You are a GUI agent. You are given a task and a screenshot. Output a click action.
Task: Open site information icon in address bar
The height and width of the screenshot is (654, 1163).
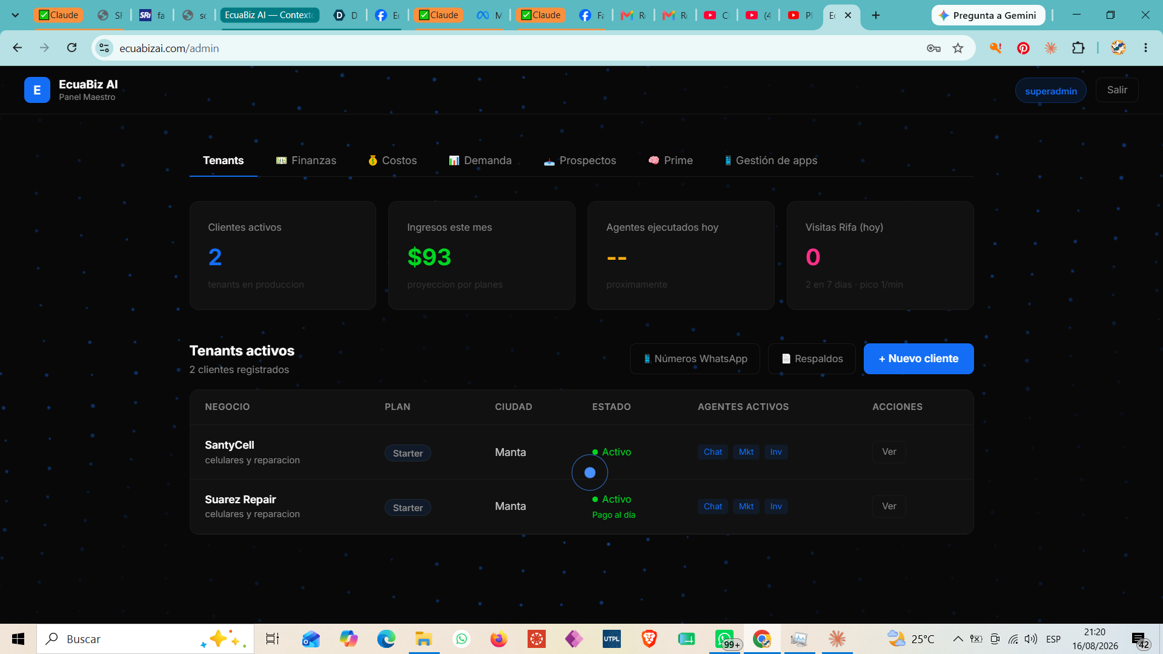[x=104, y=48]
